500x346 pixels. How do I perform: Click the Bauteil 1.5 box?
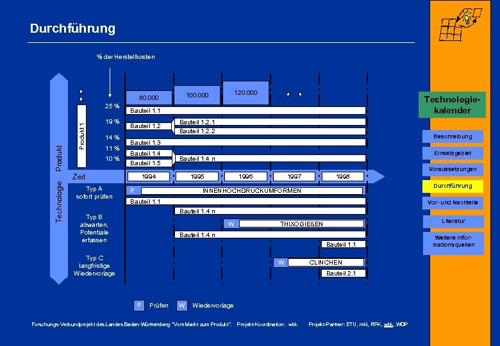[x=149, y=163]
